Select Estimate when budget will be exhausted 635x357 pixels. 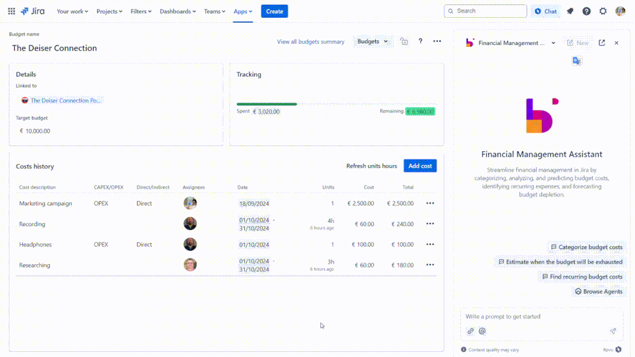[560, 262]
